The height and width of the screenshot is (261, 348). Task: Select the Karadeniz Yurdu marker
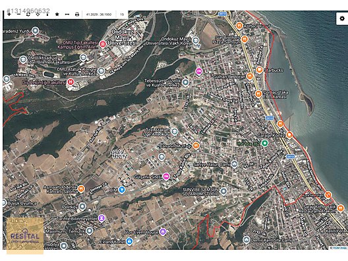36,30
